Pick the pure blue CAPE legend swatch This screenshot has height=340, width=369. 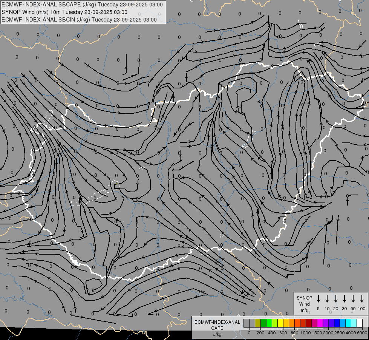337,323
